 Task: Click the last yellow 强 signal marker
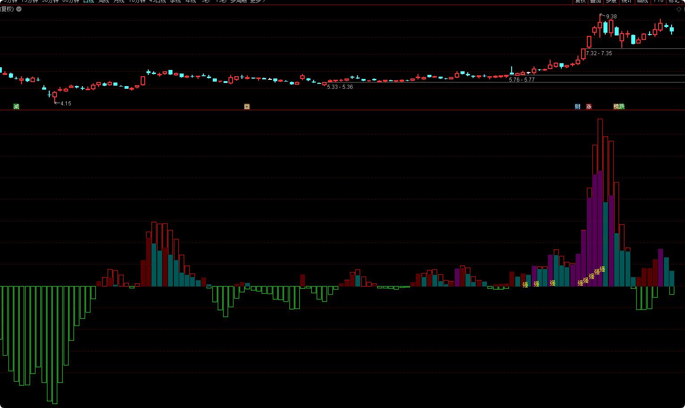click(x=602, y=269)
